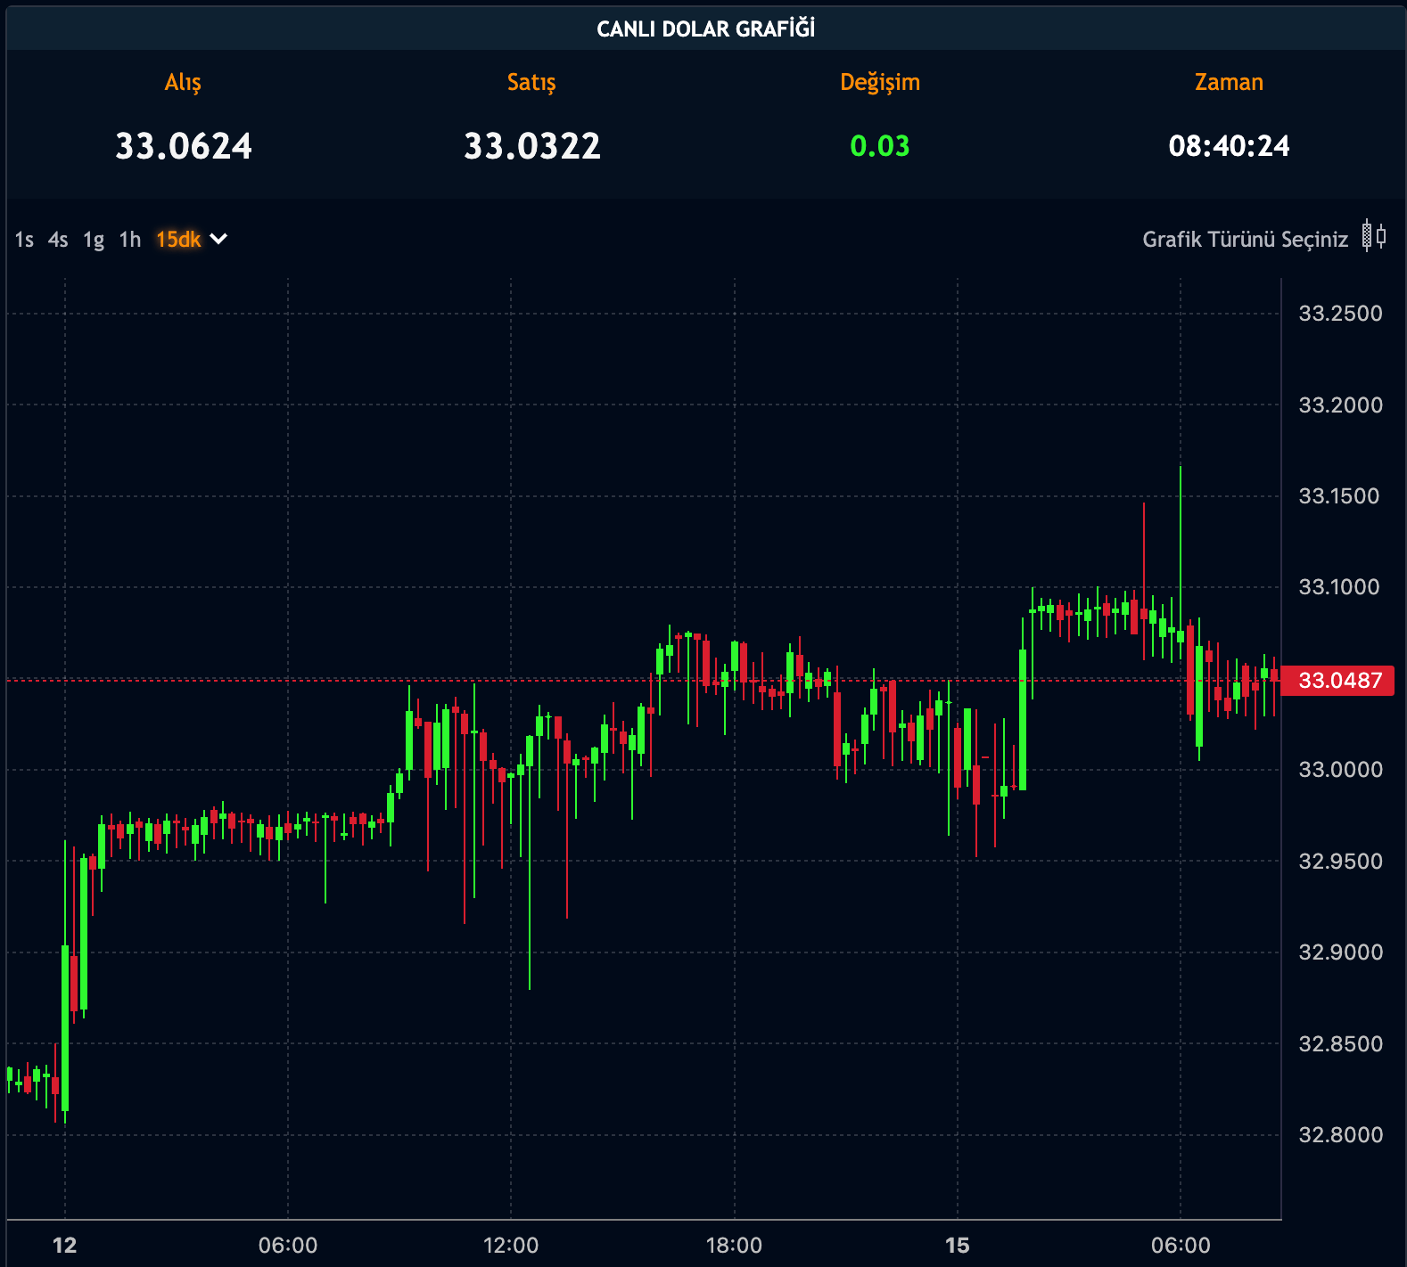This screenshot has width=1407, height=1267.
Task: Choose the 15dk timeframe
Action: (178, 240)
